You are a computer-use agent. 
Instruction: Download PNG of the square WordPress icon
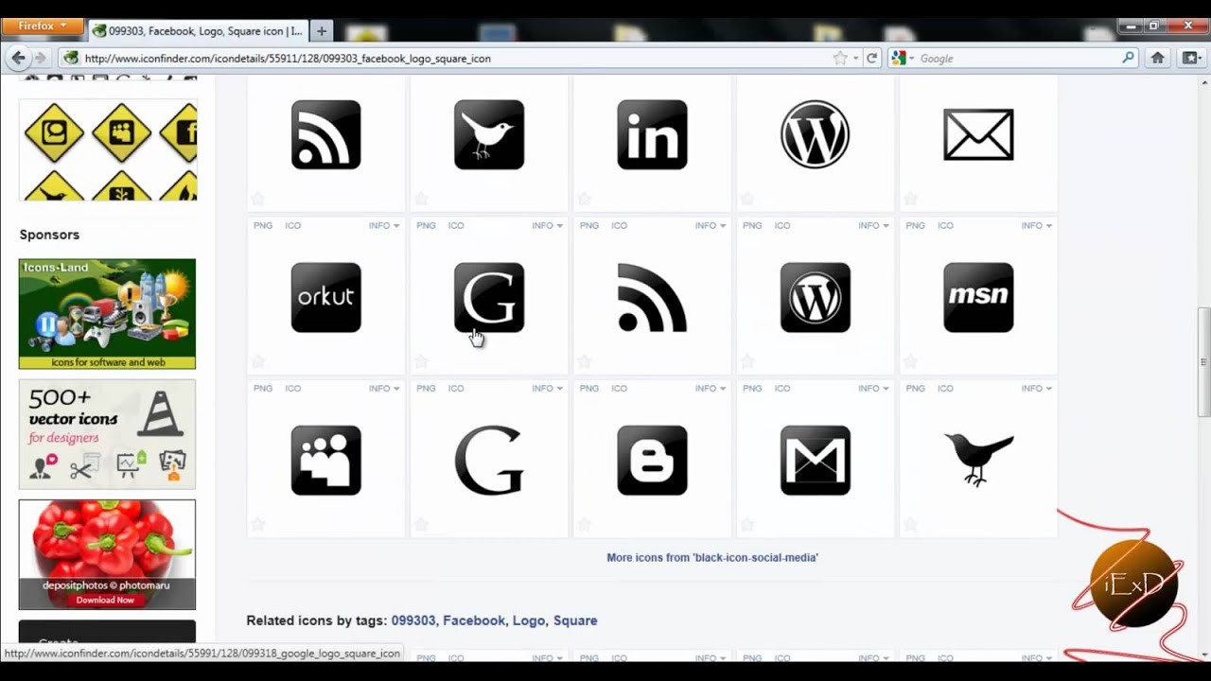[752, 225]
